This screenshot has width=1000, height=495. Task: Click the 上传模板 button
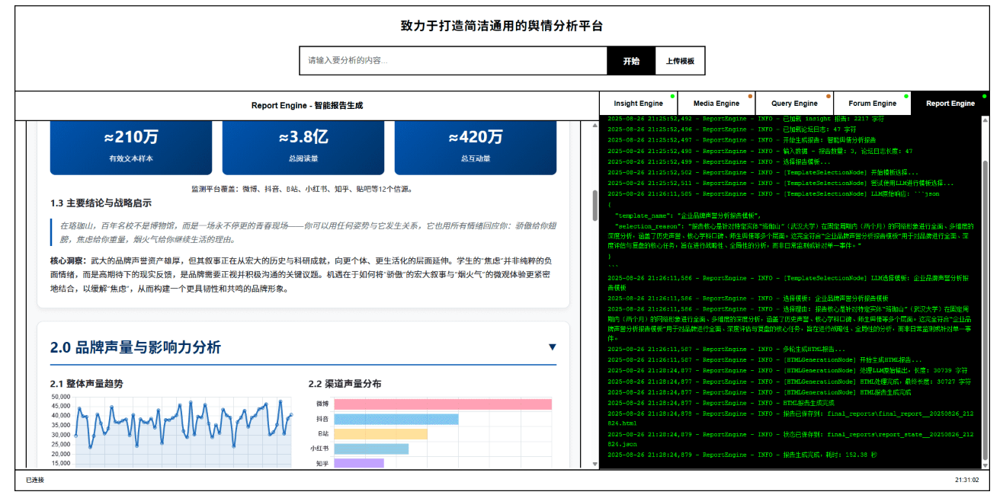(x=680, y=61)
